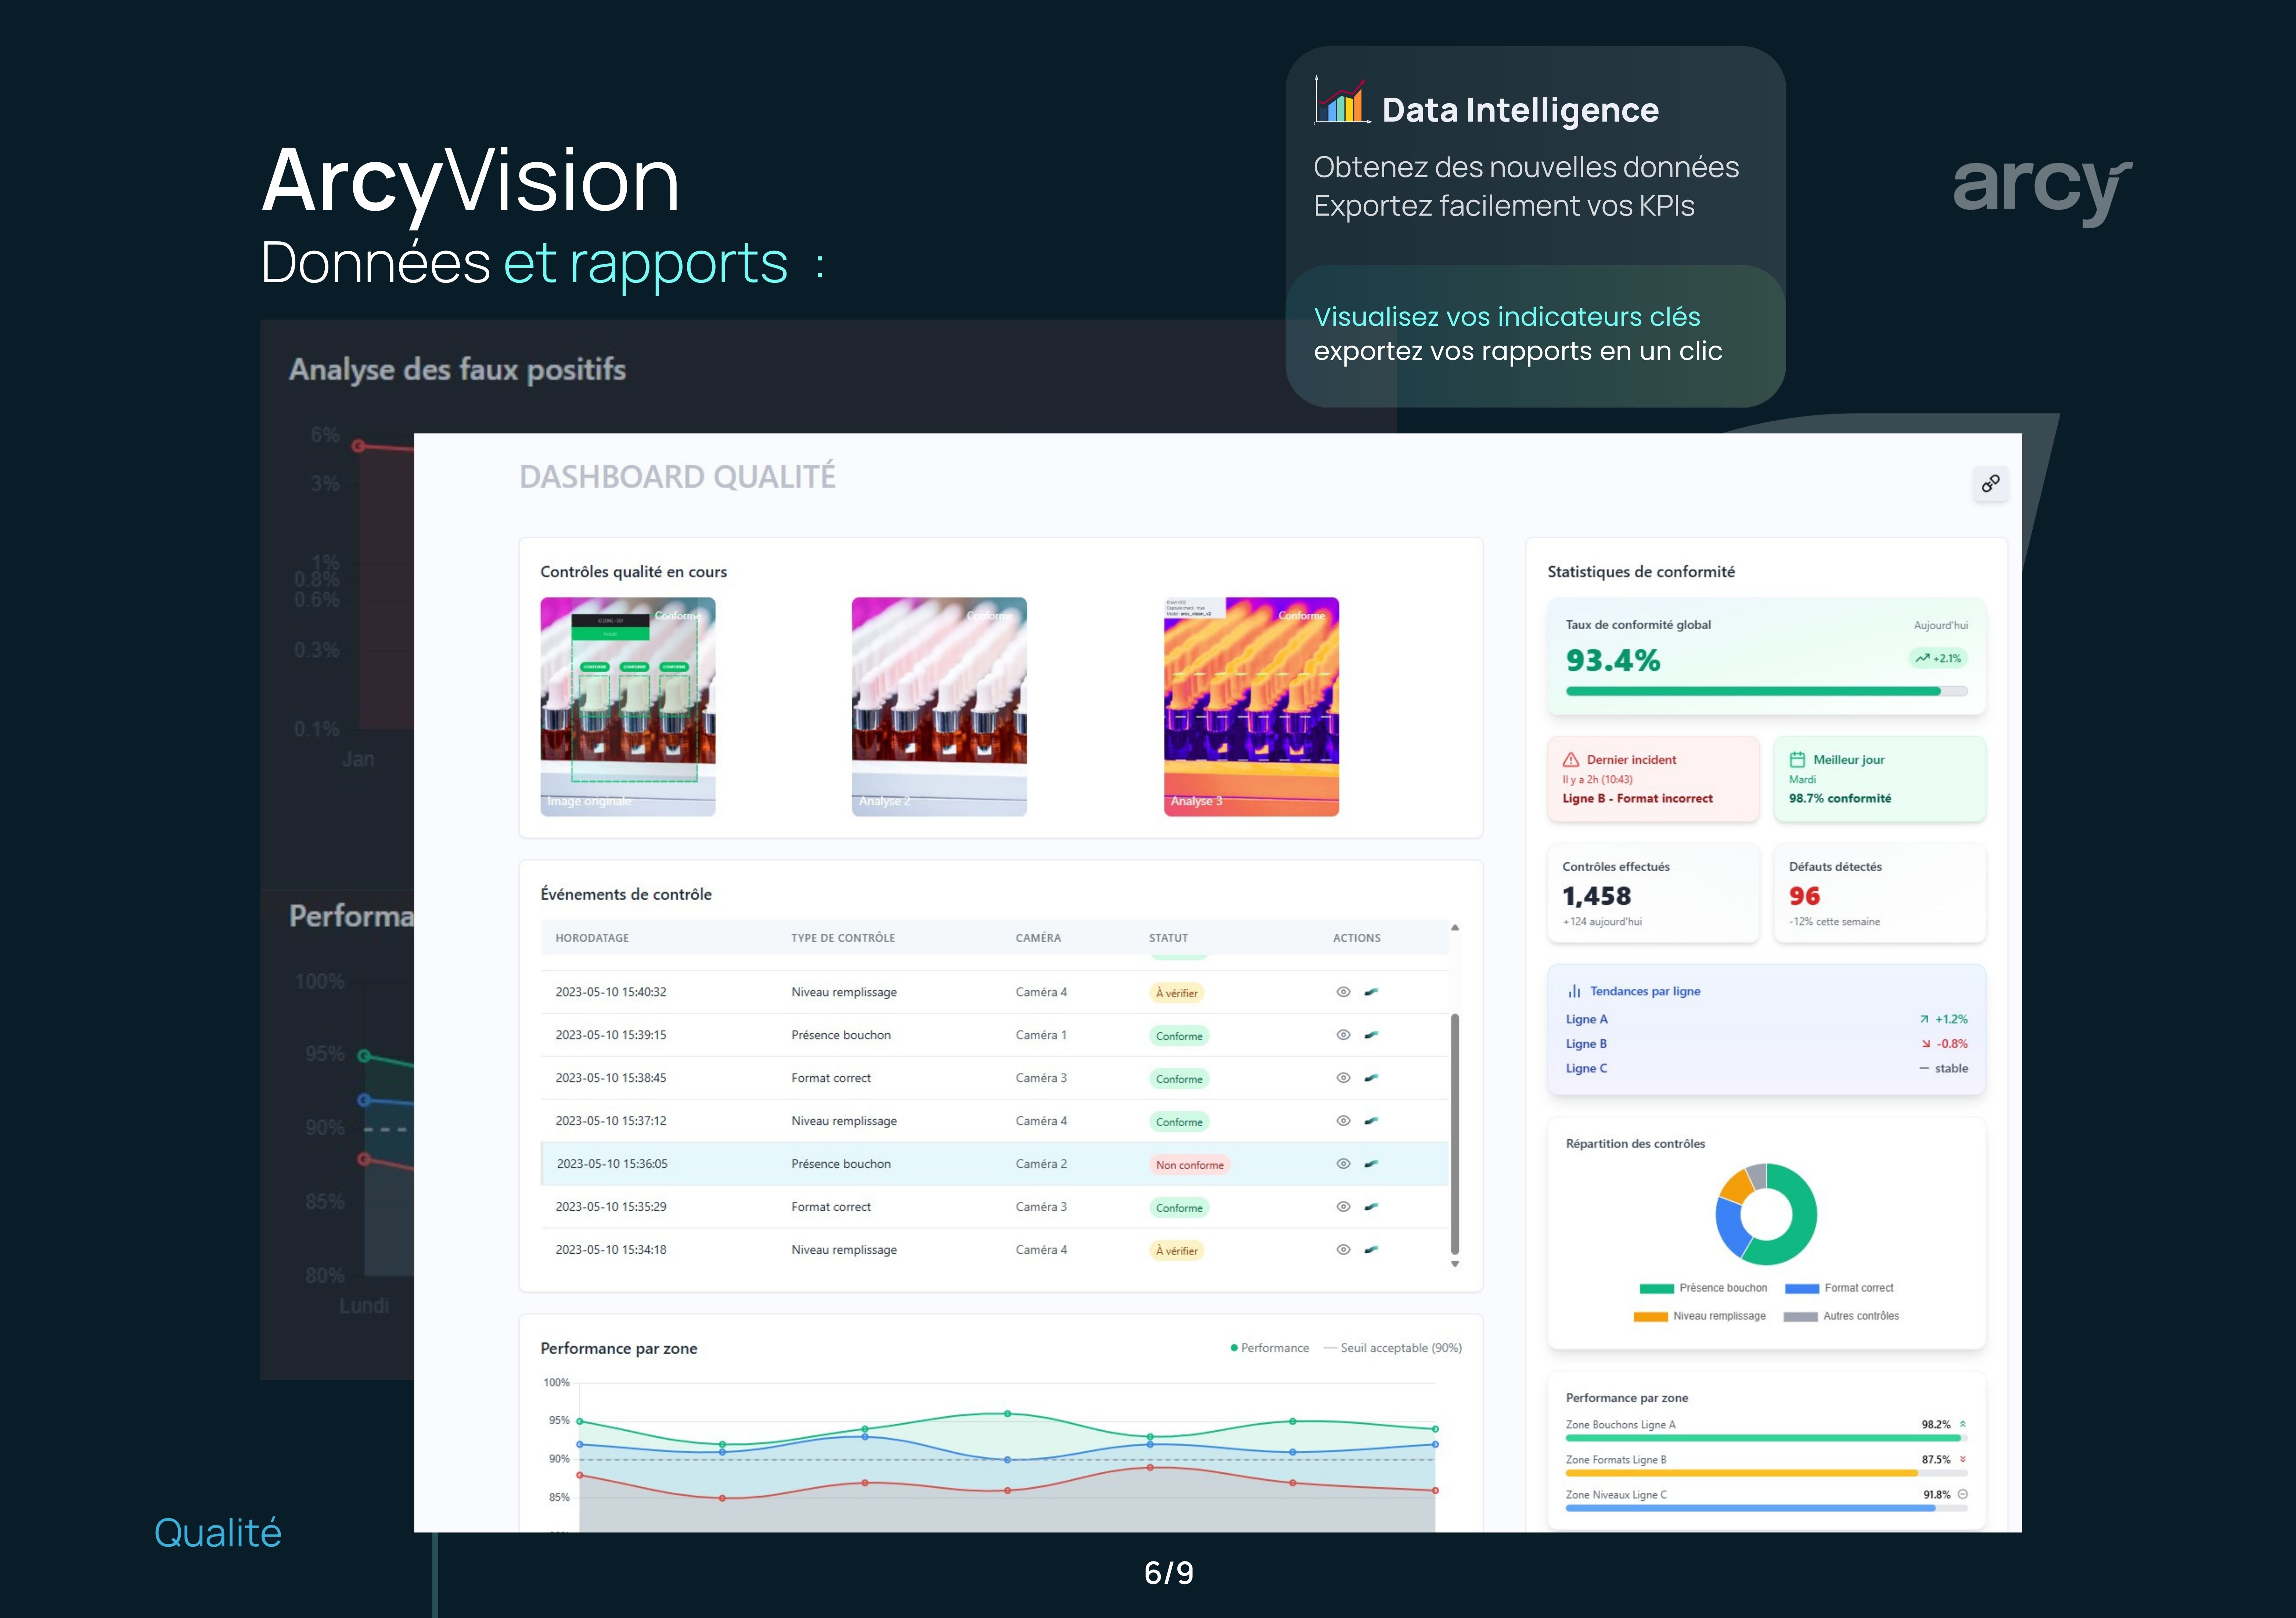2296x1618 pixels.
Task: Toggle the Présence bouchon donut legend
Action: tap(1703, 1288)
